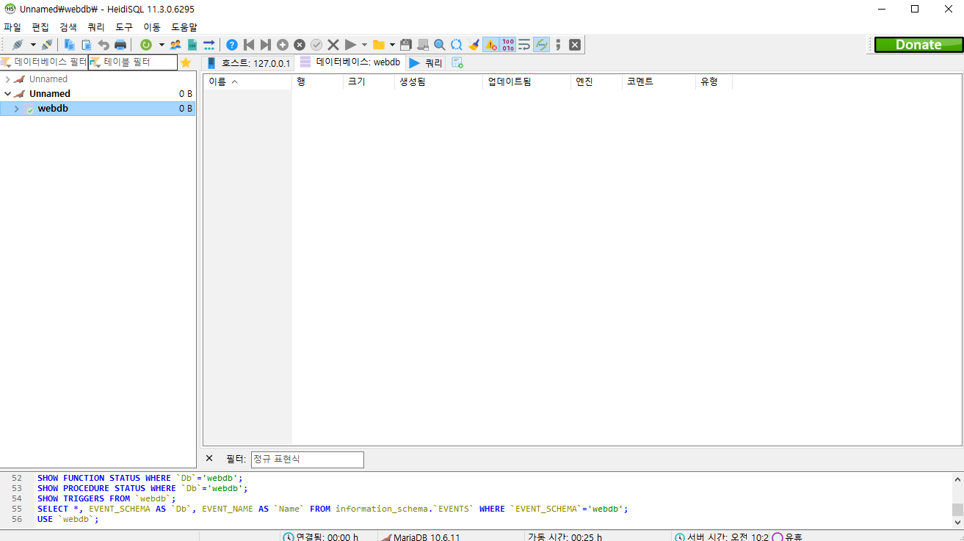
Task: Click the Load SQL file folder icon
Action: pos(379,45)
